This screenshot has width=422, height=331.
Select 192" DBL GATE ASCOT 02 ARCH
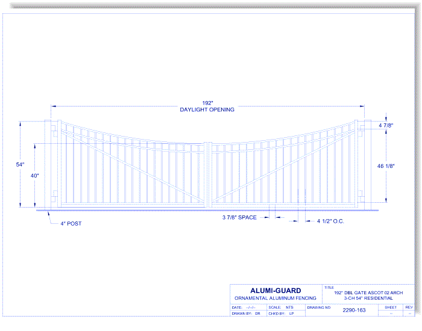[x=368, y=293]
